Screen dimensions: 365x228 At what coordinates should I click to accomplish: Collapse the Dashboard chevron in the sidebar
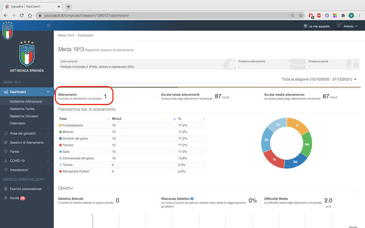tap(48, 92)
